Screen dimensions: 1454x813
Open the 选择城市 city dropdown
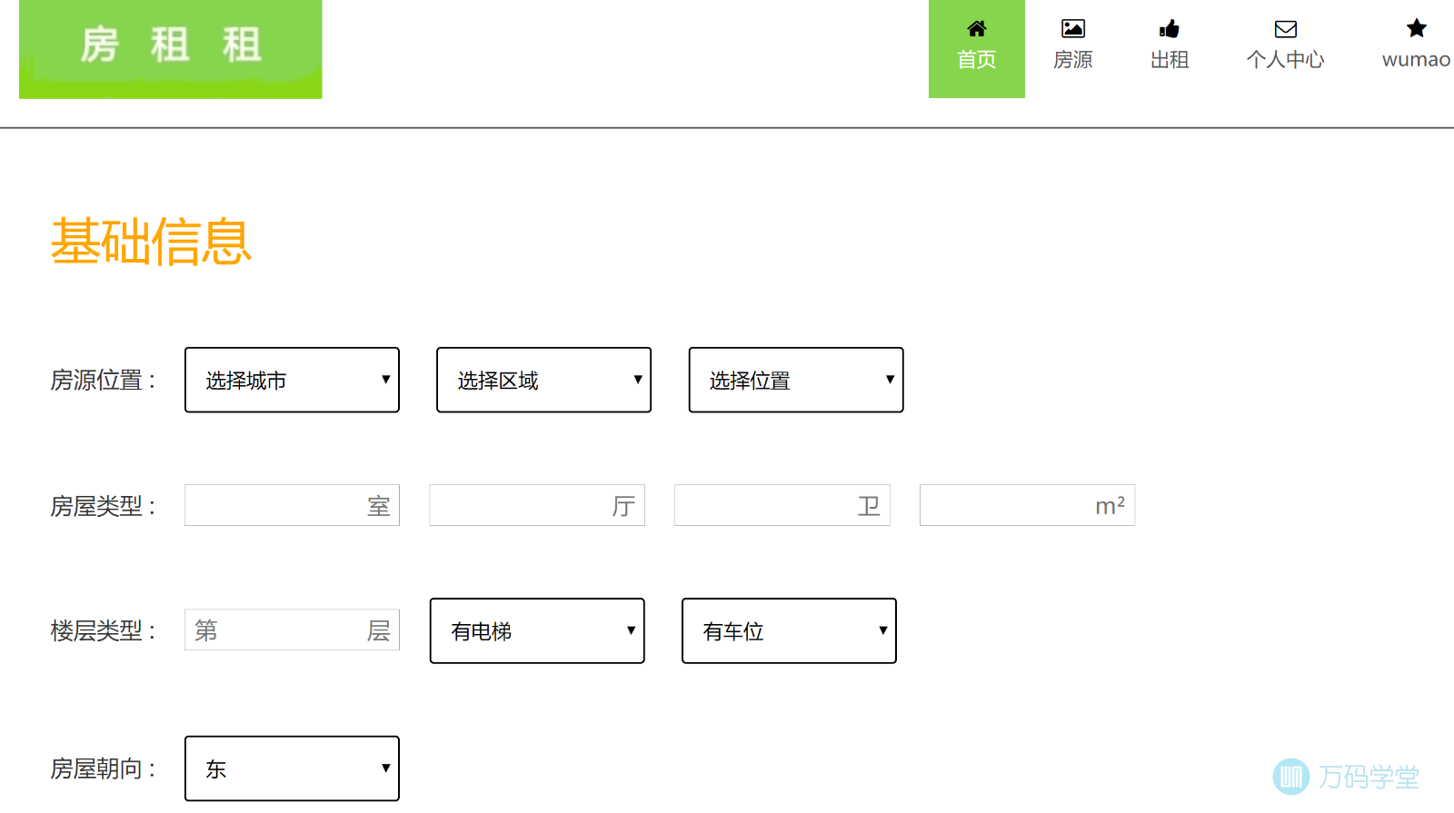point(292,380)
